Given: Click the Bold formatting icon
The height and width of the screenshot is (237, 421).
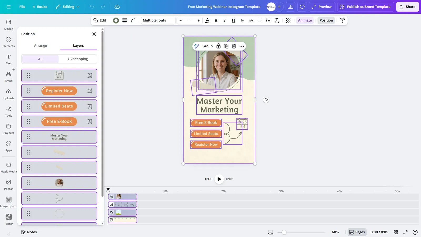Looking at the screenshot, I should click(216, 21).
